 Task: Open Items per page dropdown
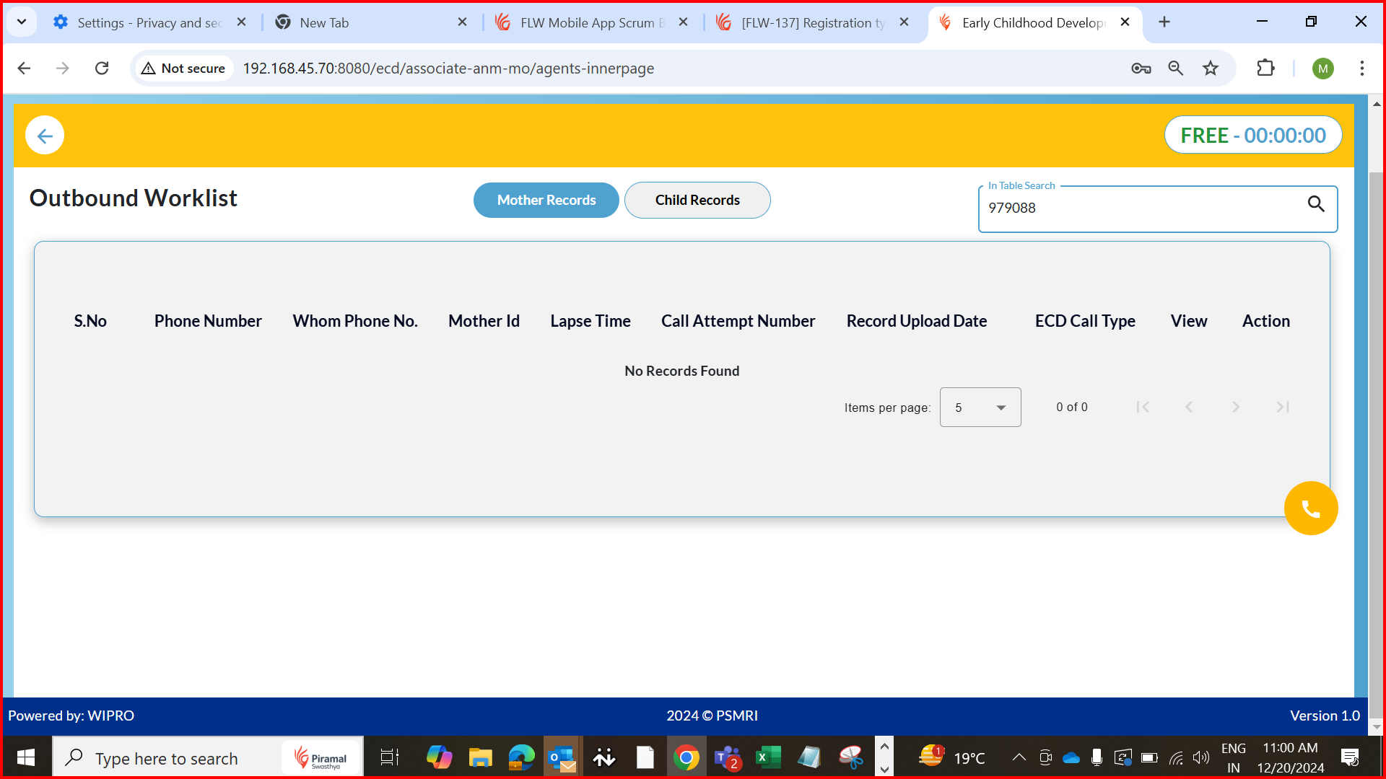pos(980,408)
